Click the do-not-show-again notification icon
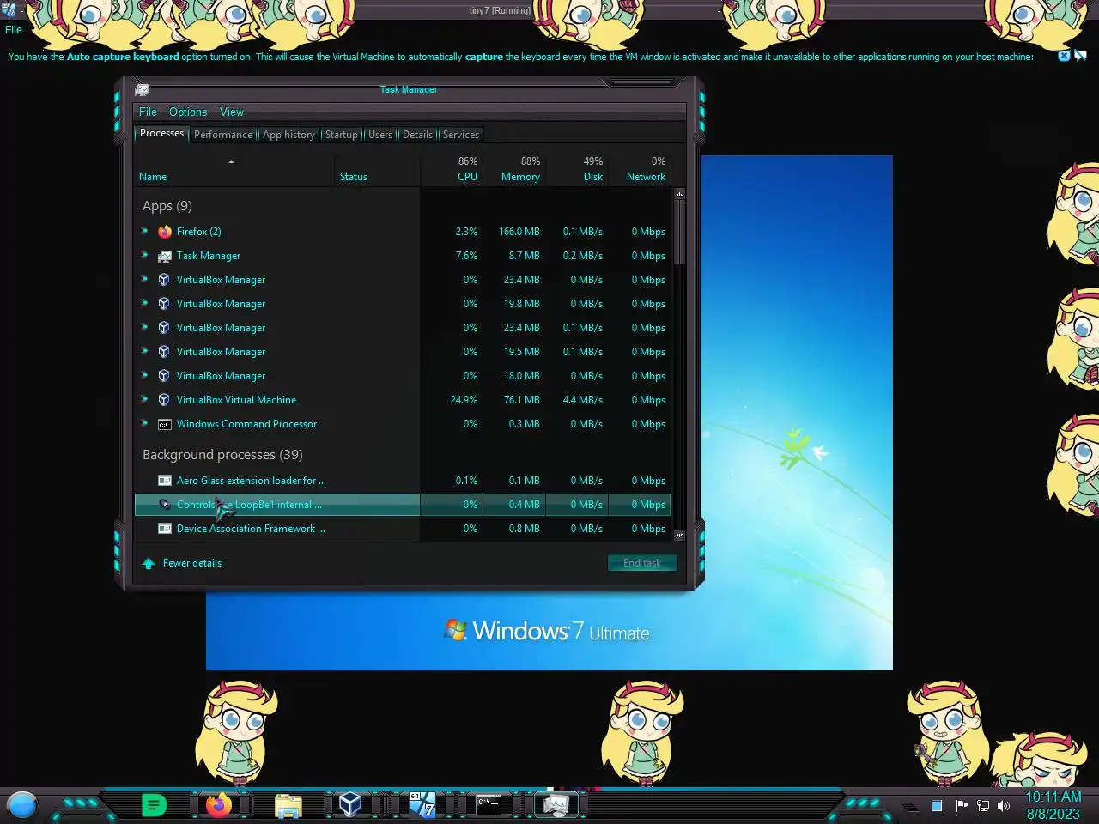This screenshot has width=1099, height=824. pyautogui.click(x=1080, y=56)
